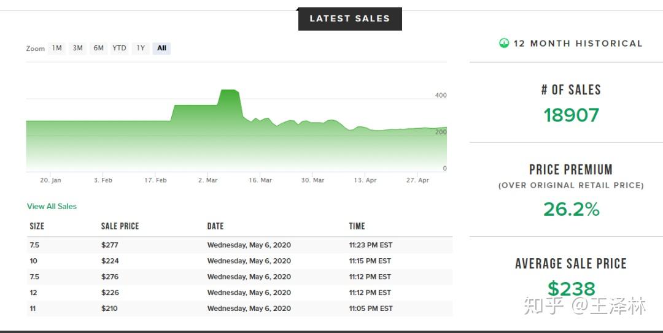Set chart zoom to 6M
Image resolution: width=663 pixels, height=333 pixels.
(98, 48)
